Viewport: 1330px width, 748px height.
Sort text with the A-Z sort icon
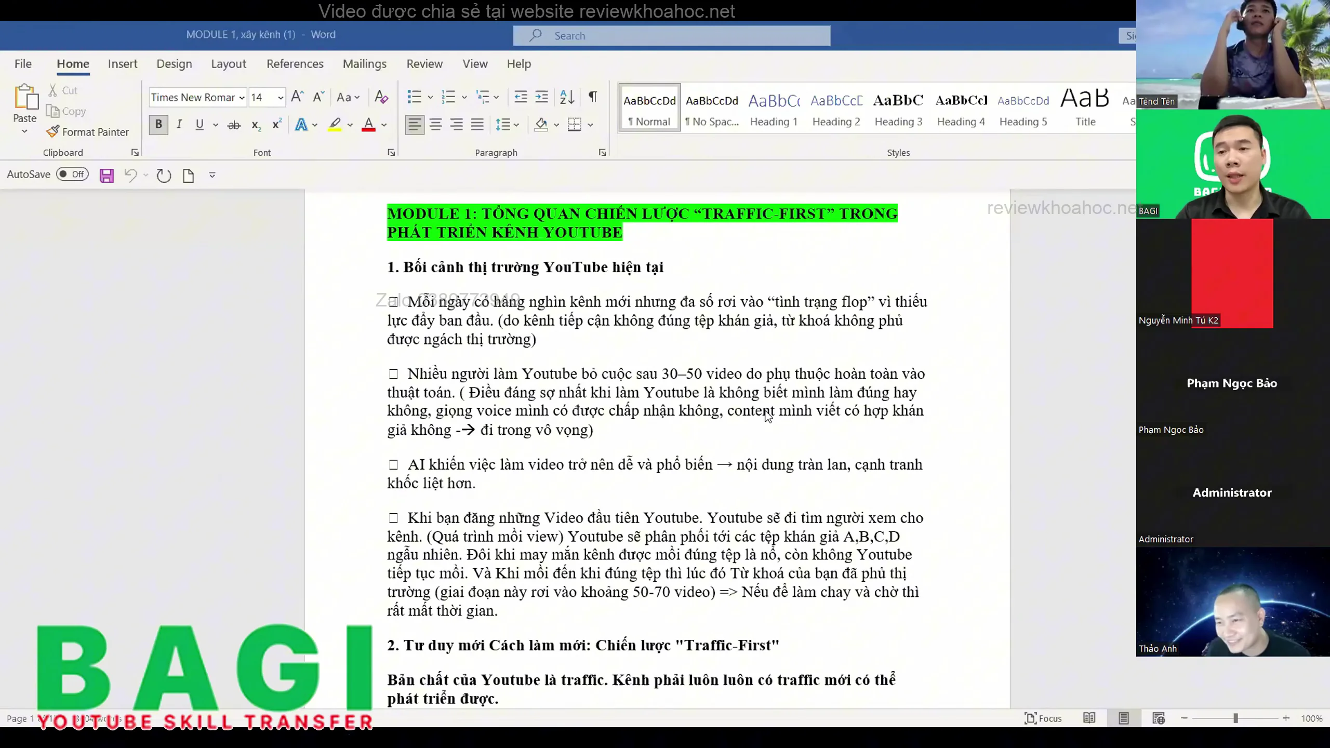click(567, 97)
